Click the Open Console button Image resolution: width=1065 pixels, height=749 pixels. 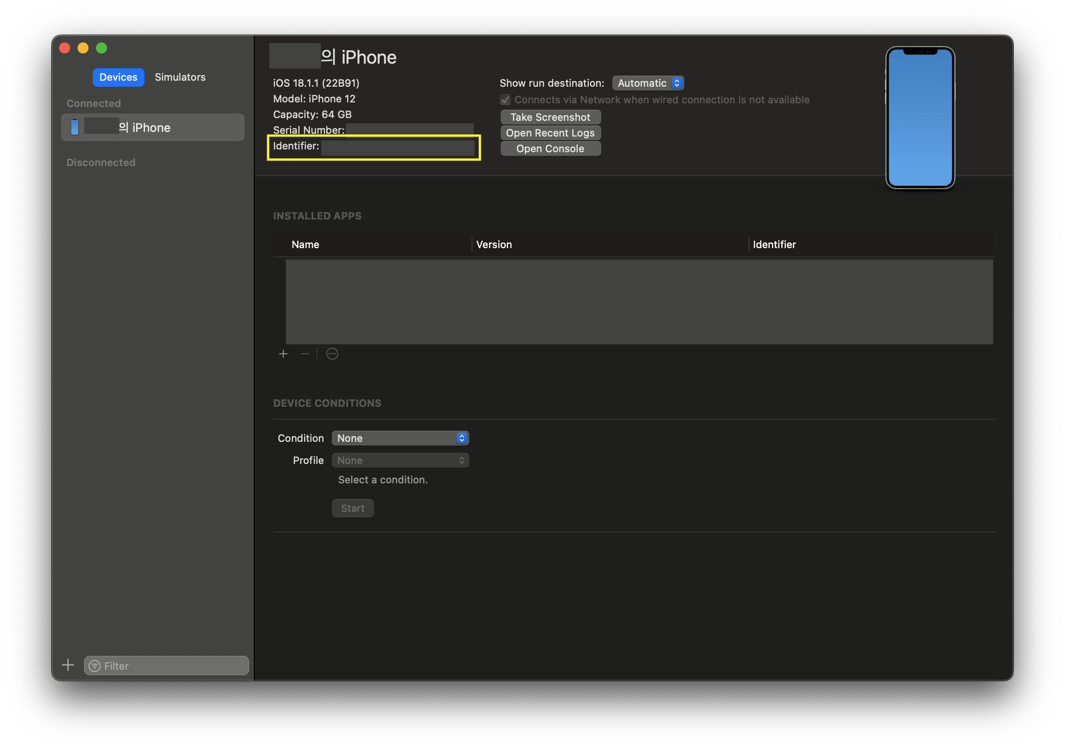[x=550, y=149]
